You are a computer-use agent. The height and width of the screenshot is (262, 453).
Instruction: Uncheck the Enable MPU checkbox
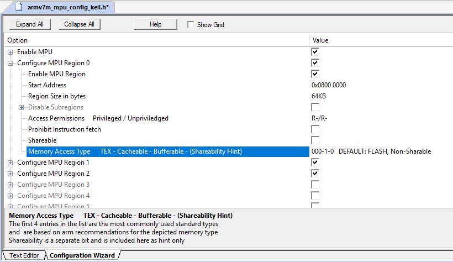[x=315, y=51]
